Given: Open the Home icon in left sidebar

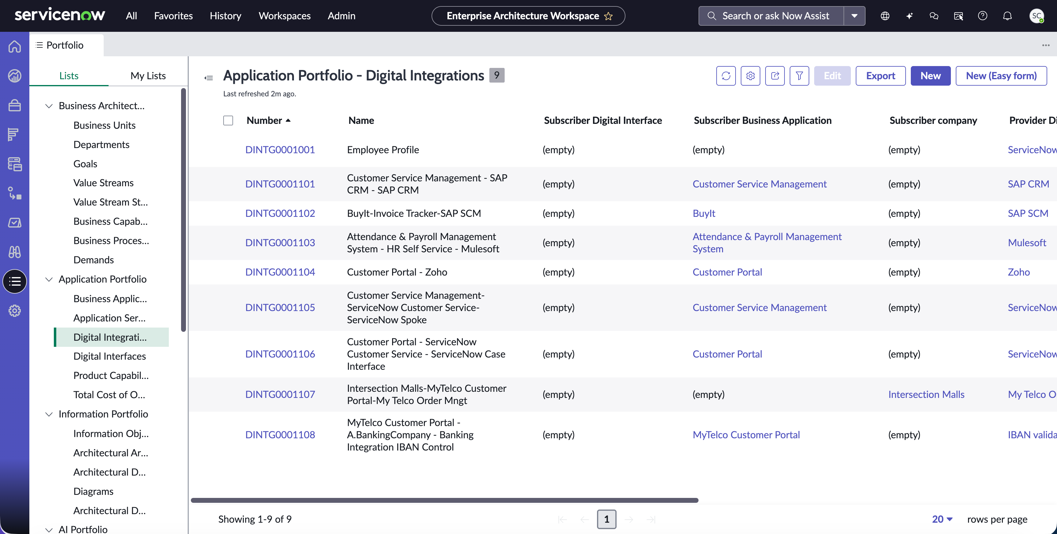Looking at the screenshot, I should (15, 46).
